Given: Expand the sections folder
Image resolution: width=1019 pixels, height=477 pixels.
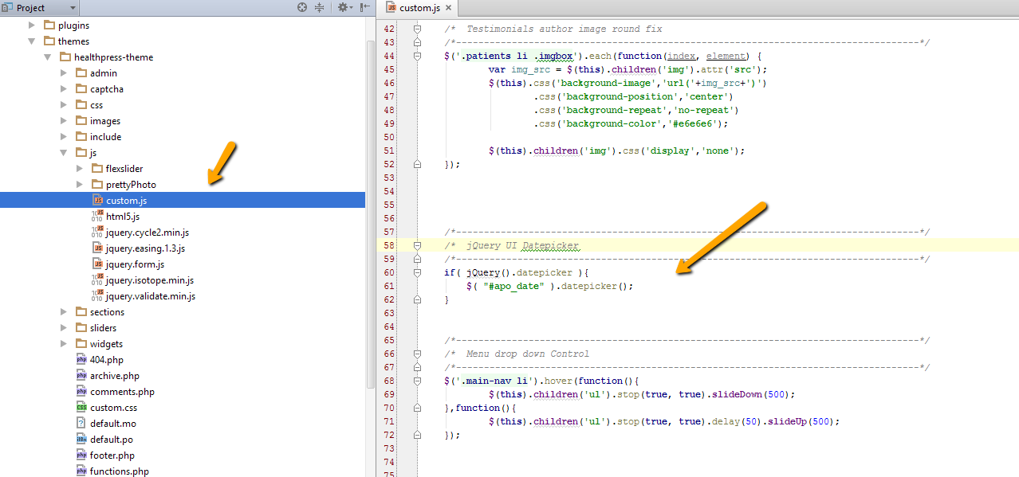Looking at the screenshot, I should tap(64, 312).
